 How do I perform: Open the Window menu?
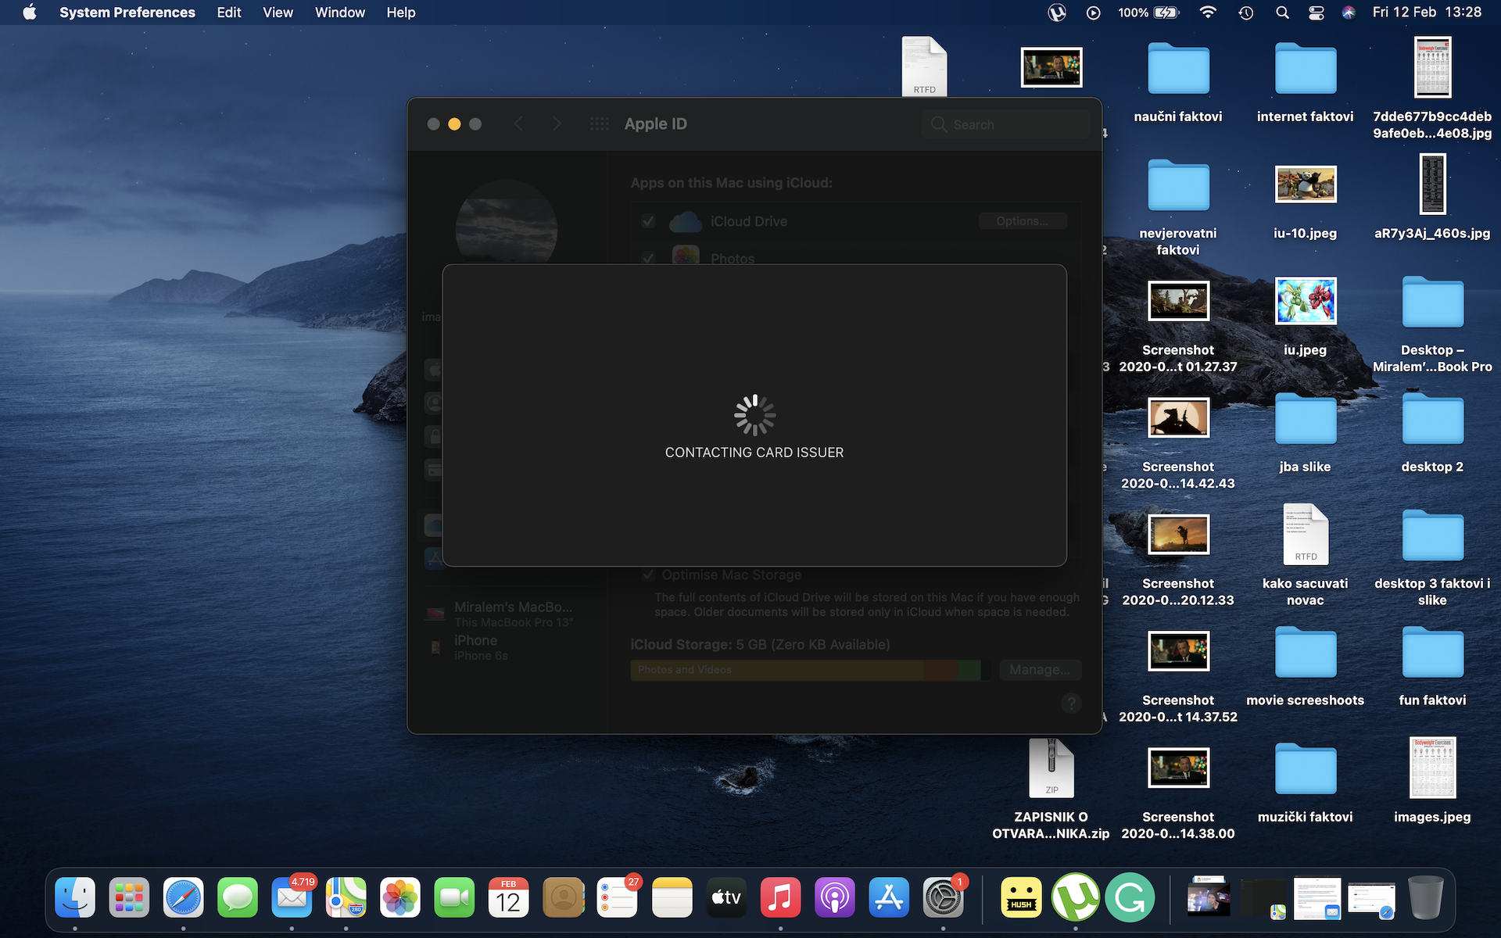(339, 13)
